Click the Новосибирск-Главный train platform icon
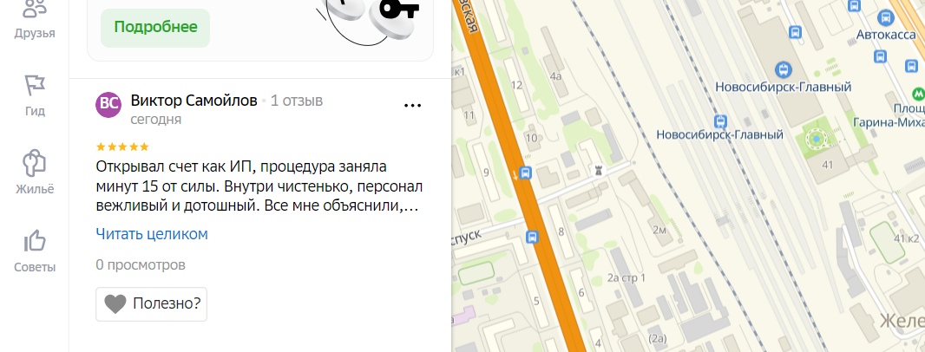The width and height of the screenshot is (925, 352). coord(719,122)
